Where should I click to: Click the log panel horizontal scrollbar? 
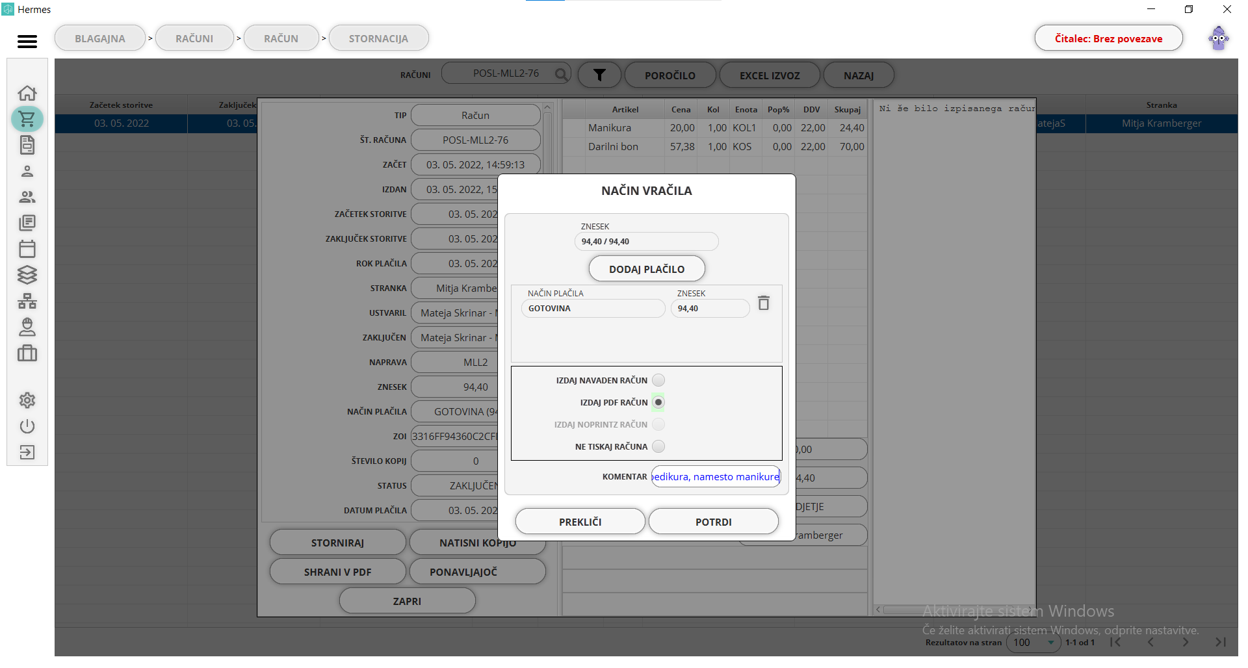[955, 610]
